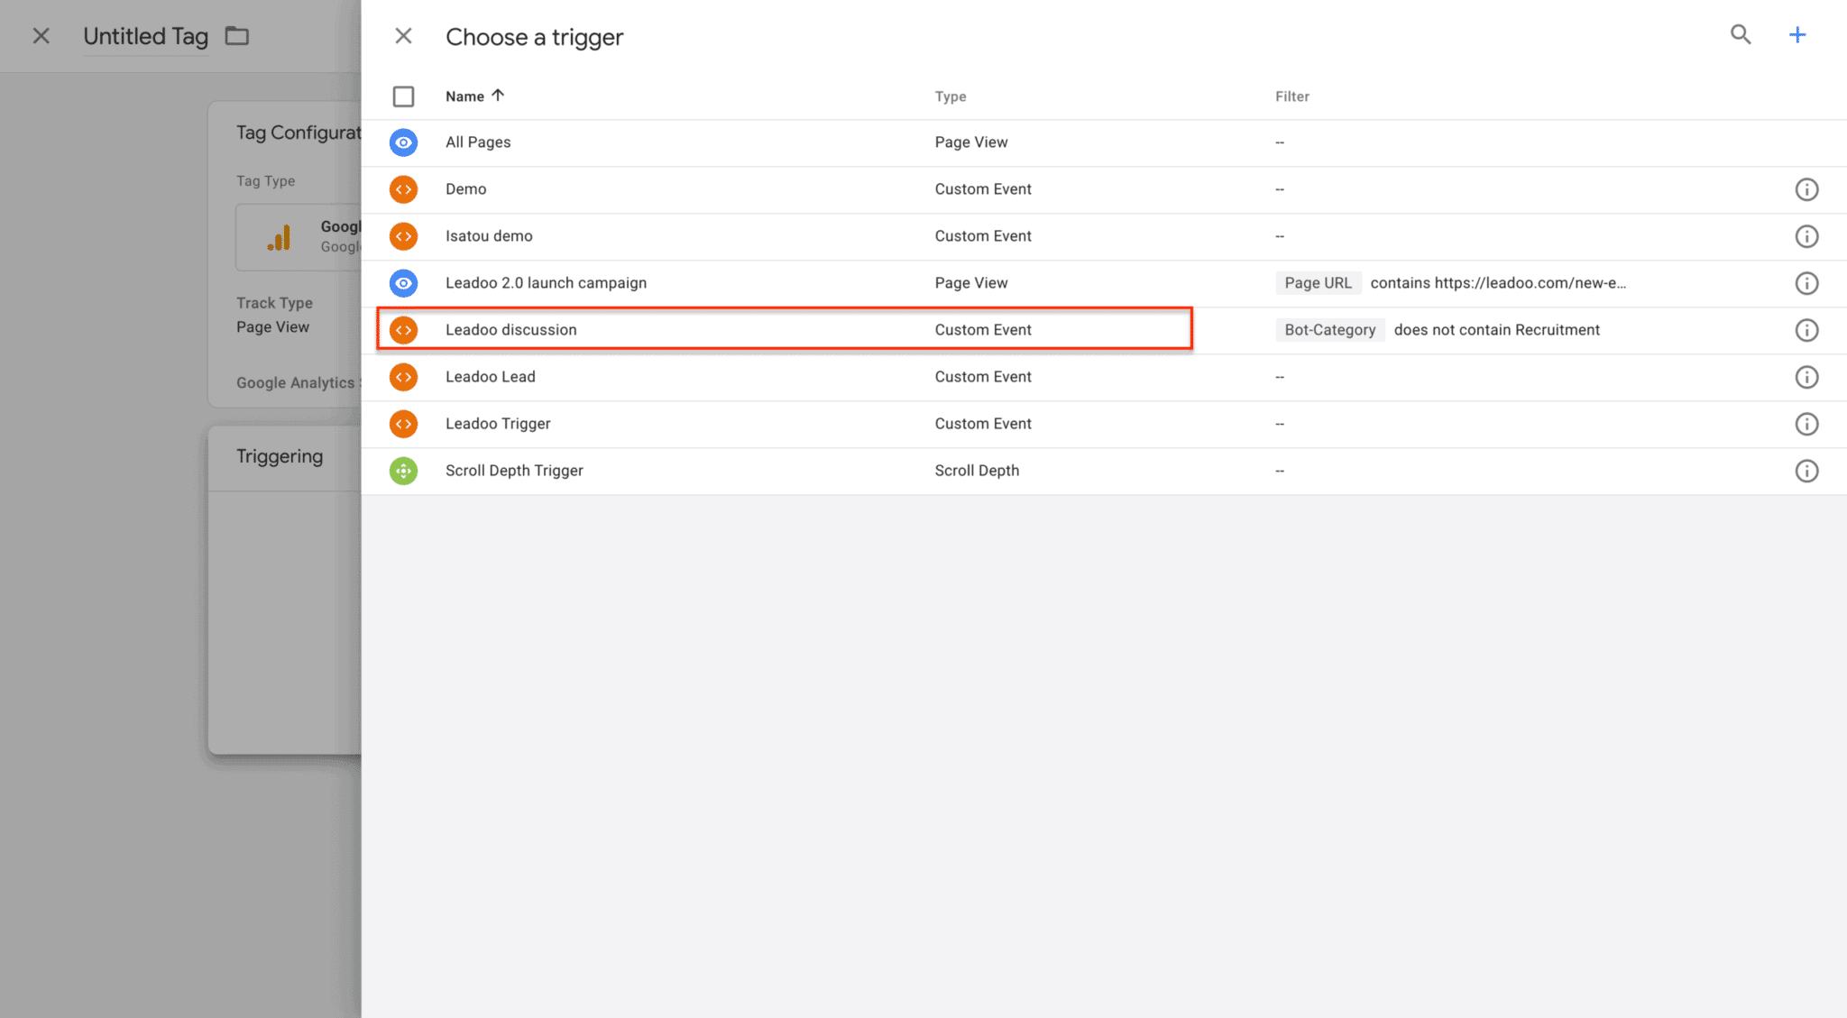Sort triggers using the Name column arrow
This screenshot has width=1847, height=1018.
(x=500, y=95)
